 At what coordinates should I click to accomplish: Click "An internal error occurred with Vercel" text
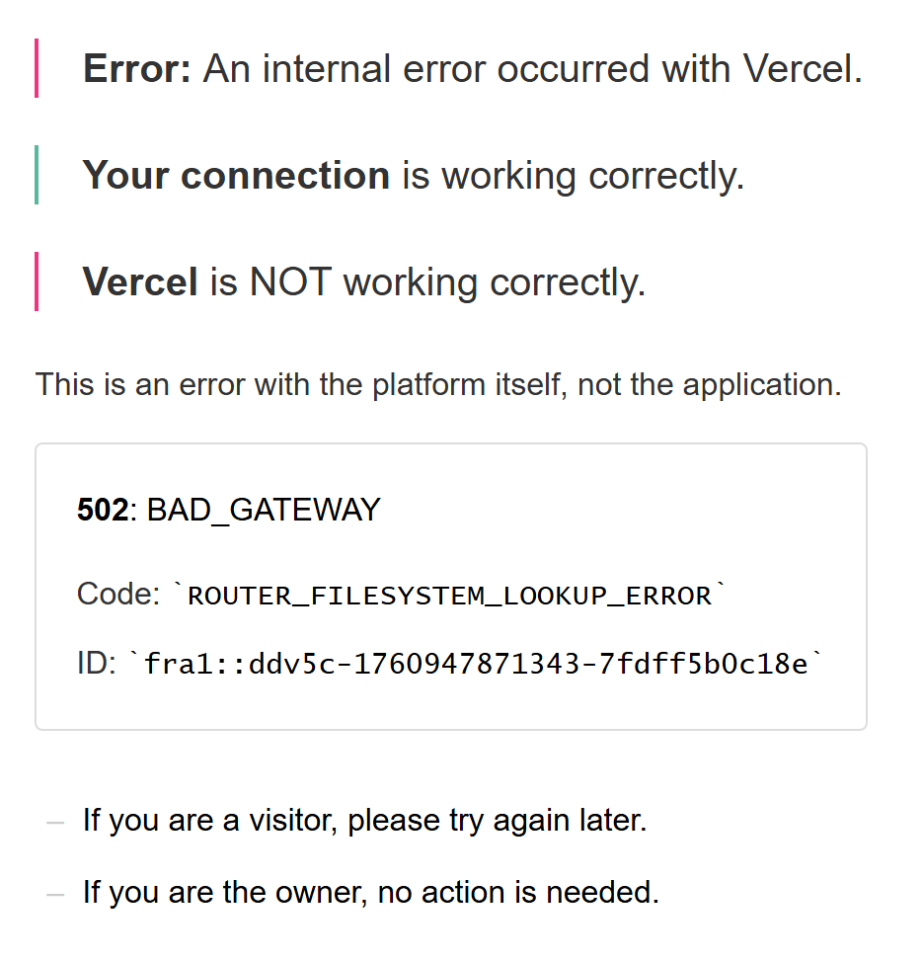[x=532, y=69]
